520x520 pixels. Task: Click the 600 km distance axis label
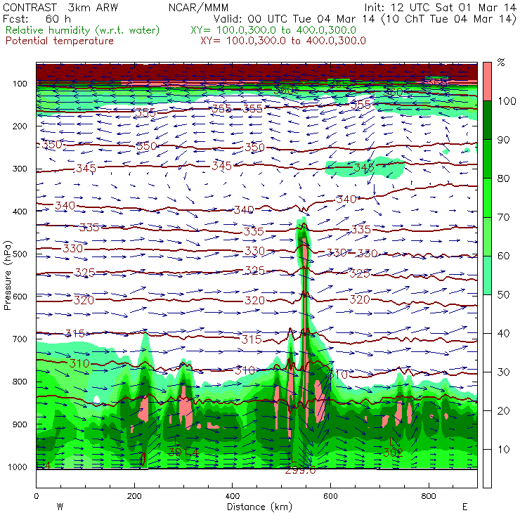pyautogui.click(x=330, y=496)
